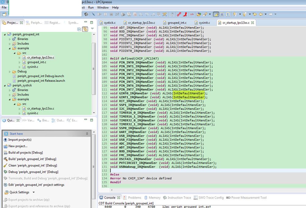Open the Problems tab
This screenshot has width=306, height=208.
132,198
